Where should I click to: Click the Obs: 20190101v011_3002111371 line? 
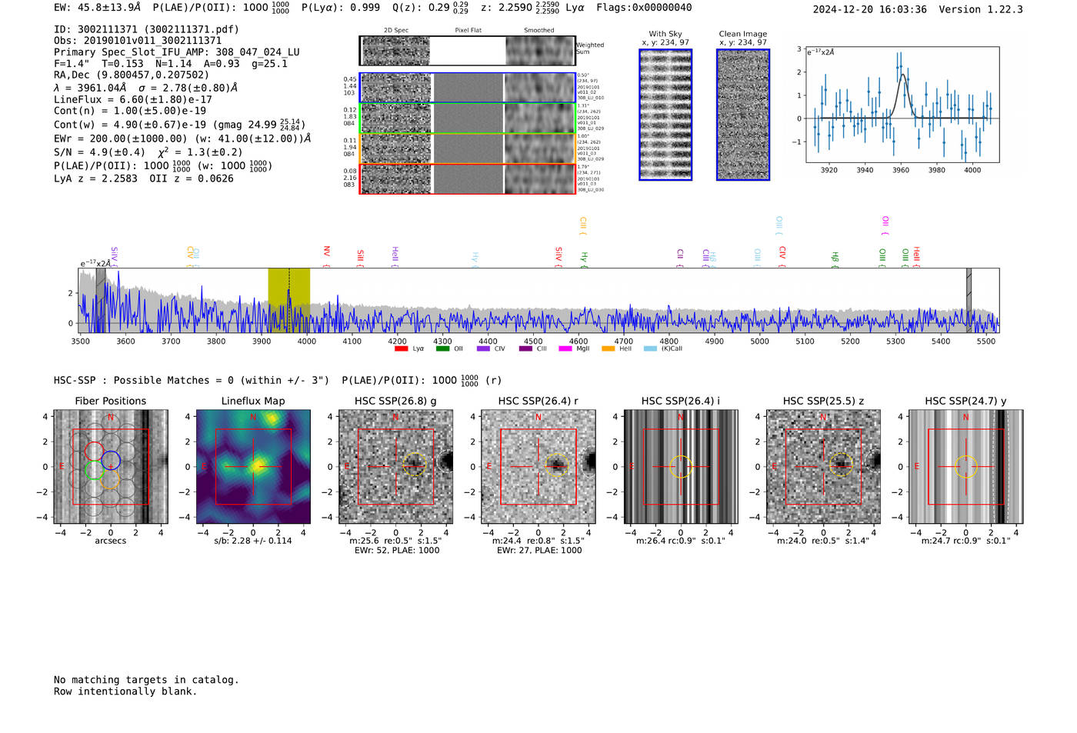click(x=138, y=41)
